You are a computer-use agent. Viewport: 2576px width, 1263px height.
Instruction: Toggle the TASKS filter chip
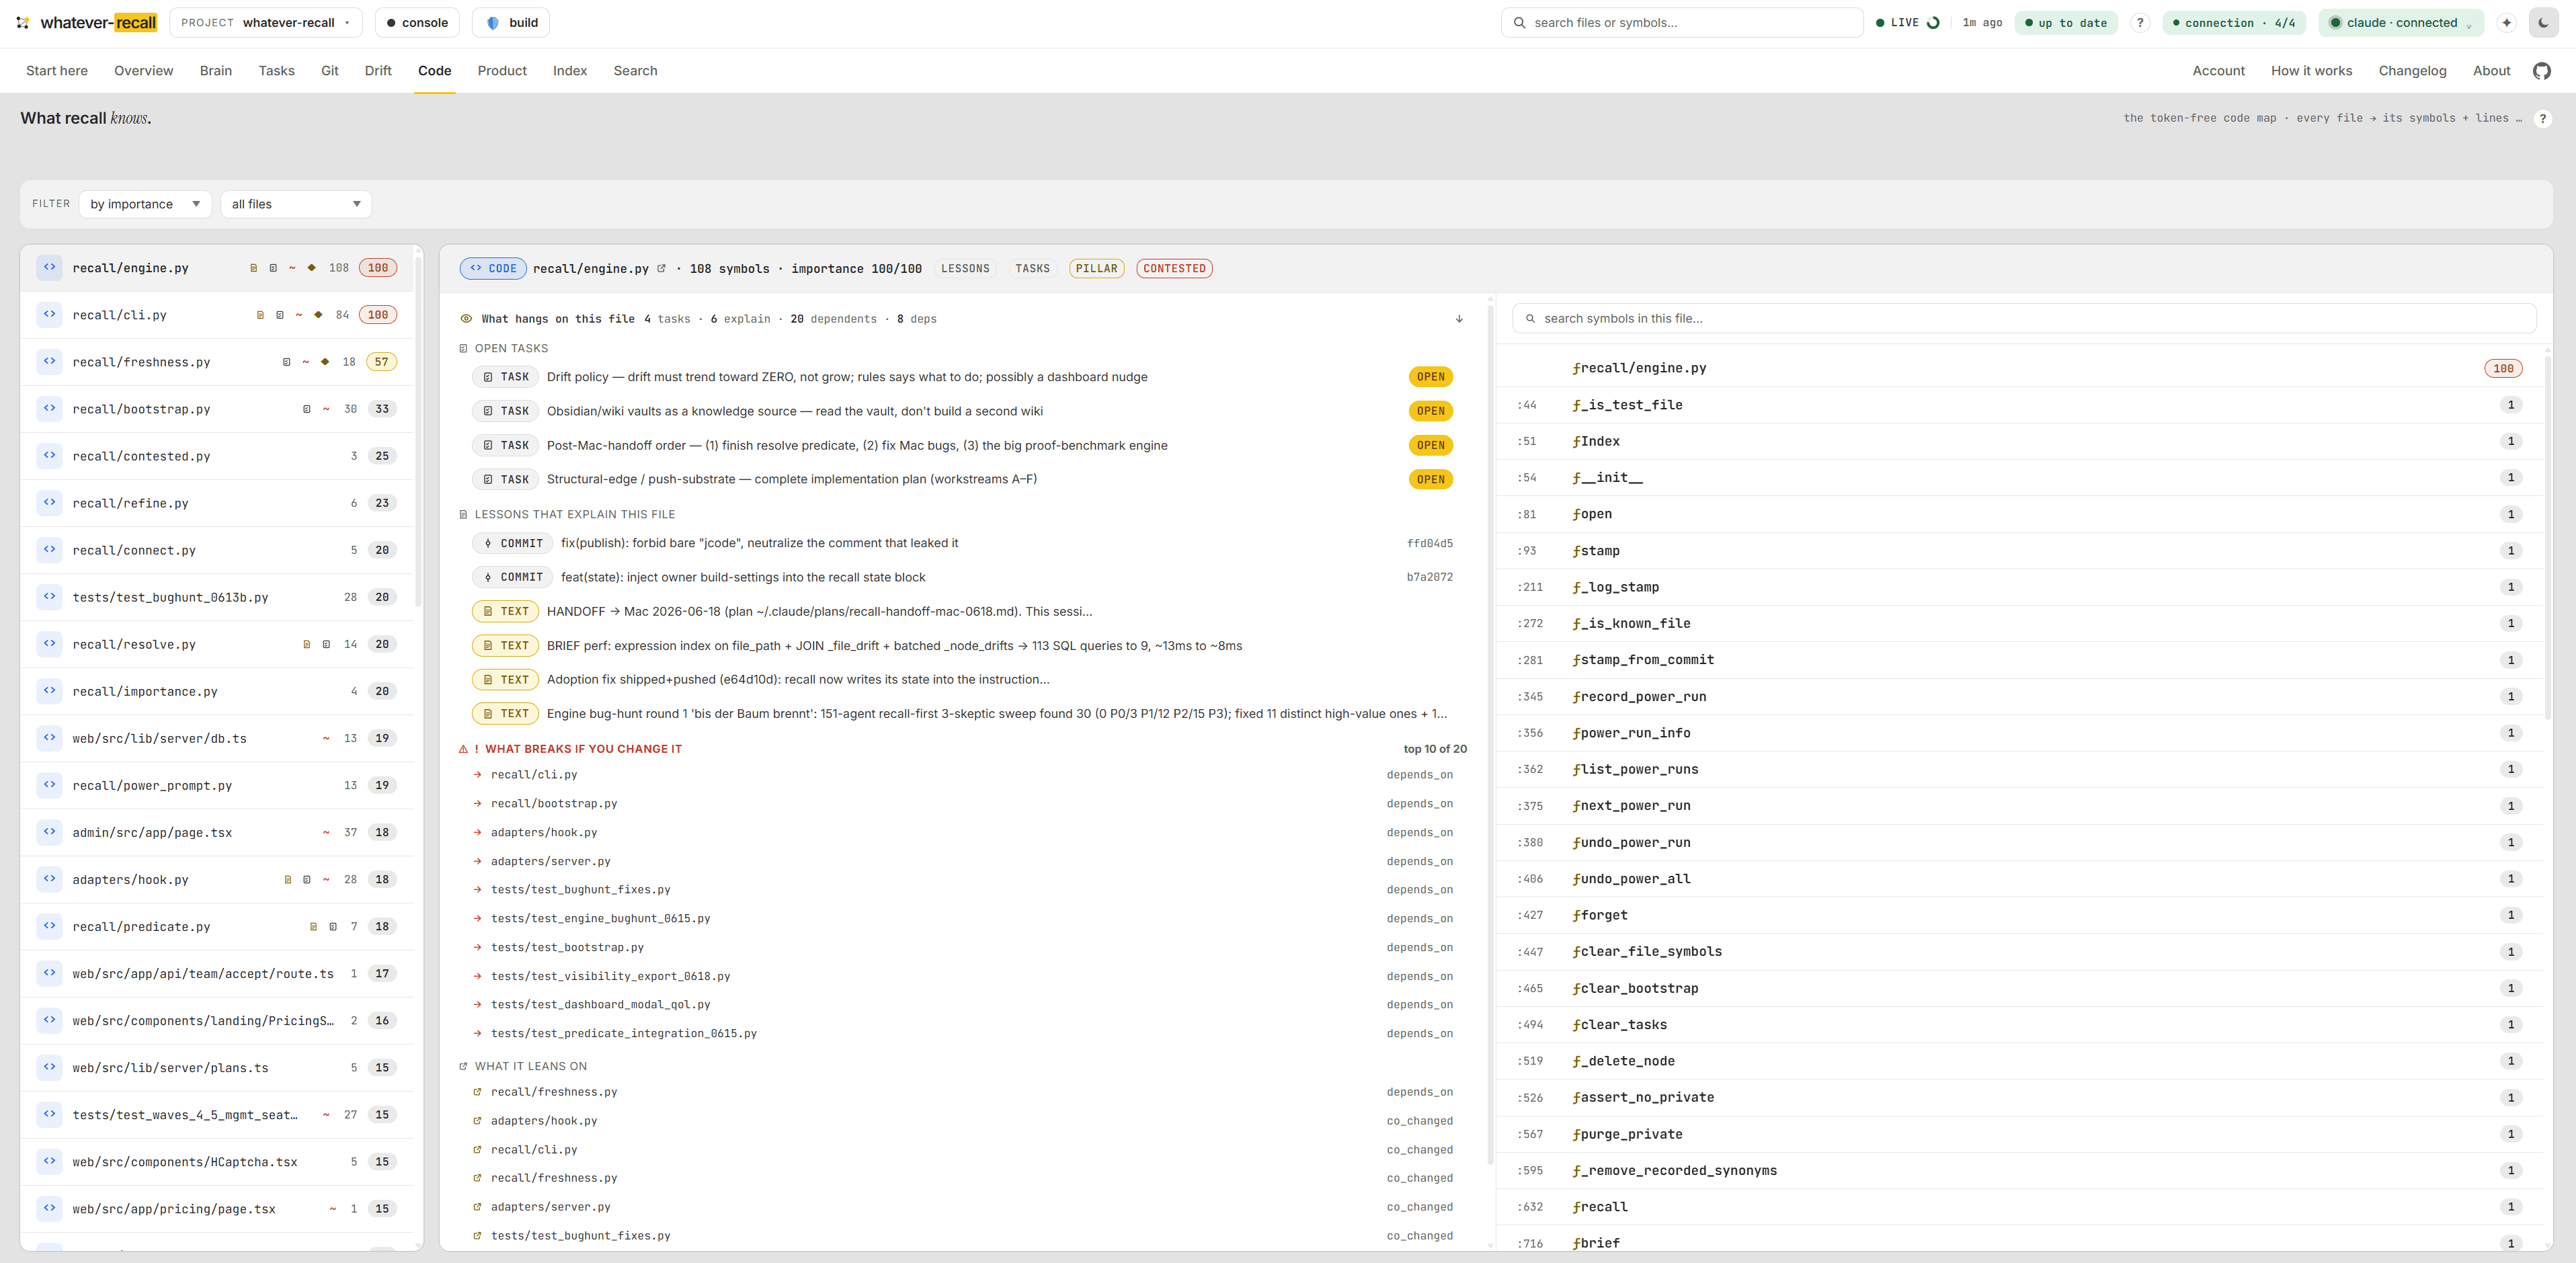(x=1032, y=268)
